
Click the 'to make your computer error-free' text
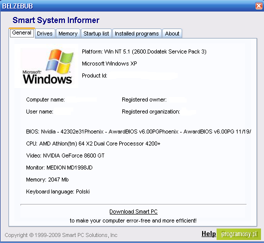(x=133, y=220)
